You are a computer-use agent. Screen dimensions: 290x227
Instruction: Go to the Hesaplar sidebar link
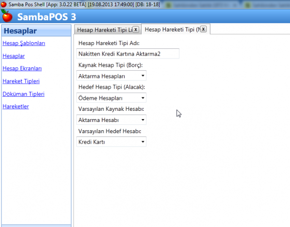coord(14,56)
